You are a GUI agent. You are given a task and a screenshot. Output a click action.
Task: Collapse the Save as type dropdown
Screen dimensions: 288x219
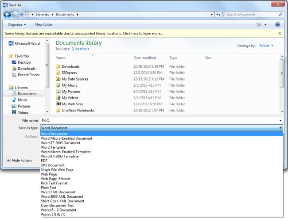(x=280, y=128)
